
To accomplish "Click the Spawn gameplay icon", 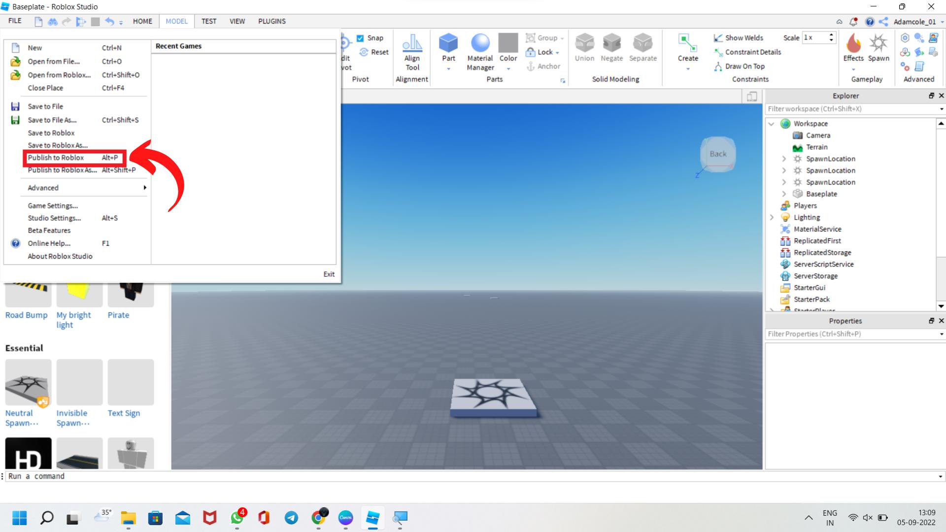I will 878,43.
